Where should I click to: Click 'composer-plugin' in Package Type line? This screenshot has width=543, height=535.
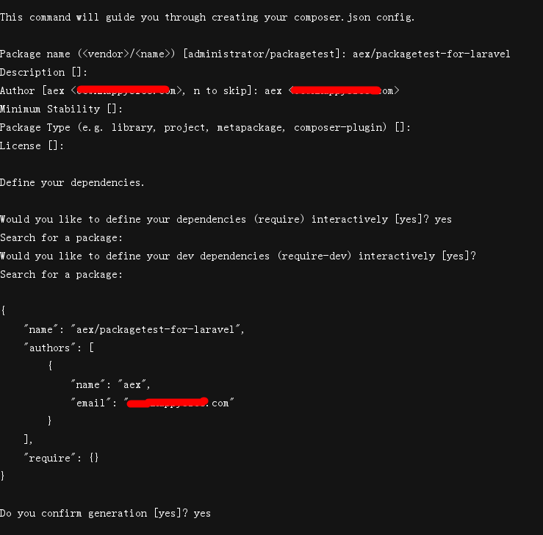pyautogui.click(x=340, y=127)
